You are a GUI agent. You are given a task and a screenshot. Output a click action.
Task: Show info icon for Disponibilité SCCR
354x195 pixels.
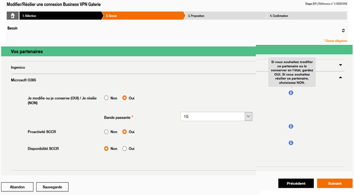[291, 143]
